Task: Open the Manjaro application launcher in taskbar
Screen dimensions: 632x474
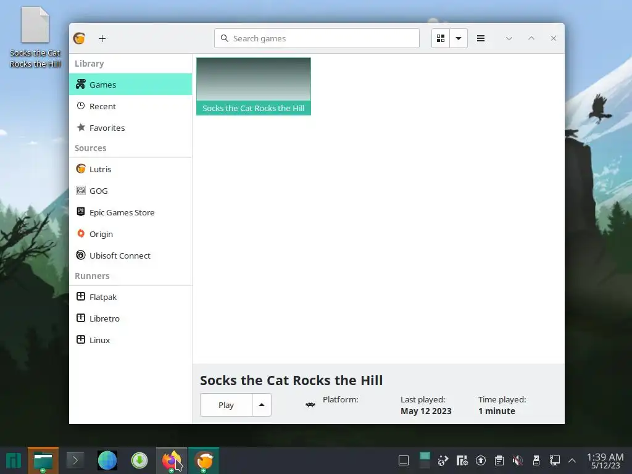Action: 14,460
